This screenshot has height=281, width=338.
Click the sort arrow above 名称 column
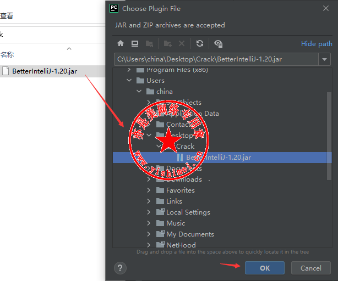tap(69, 48)
